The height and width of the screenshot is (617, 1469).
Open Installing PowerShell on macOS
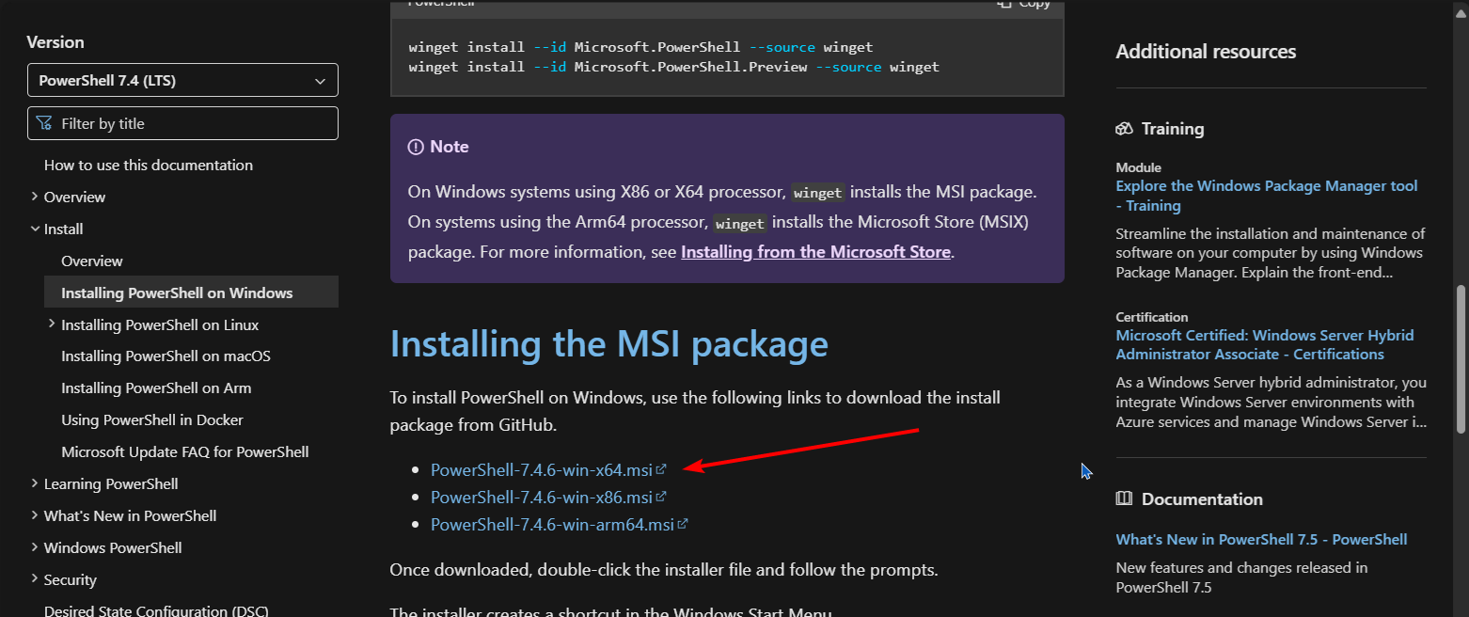[166, 356]
